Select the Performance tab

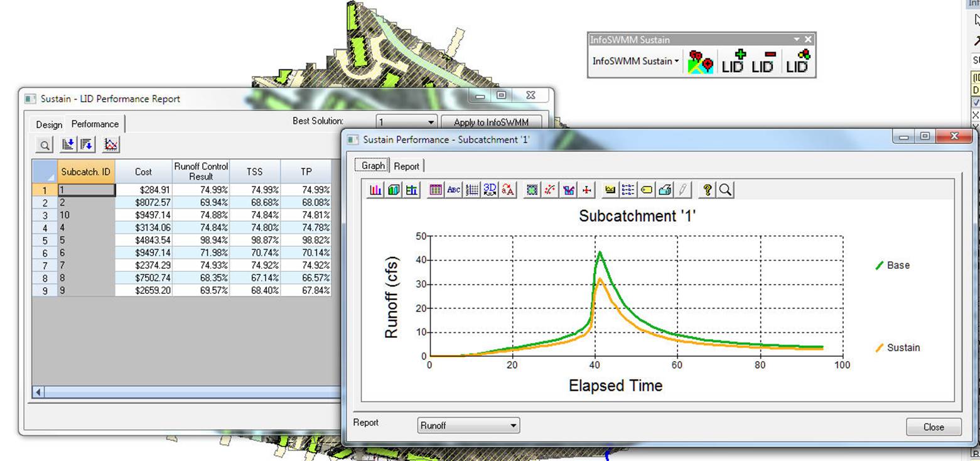pos(95,124)
